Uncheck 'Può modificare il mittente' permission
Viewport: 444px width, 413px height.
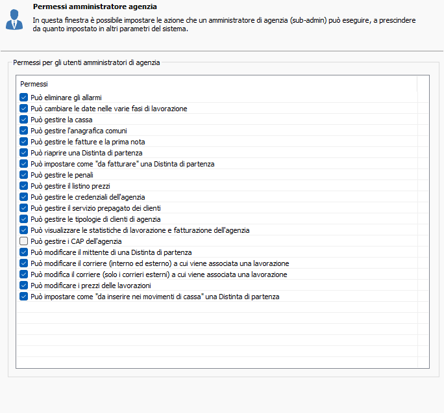24,252
